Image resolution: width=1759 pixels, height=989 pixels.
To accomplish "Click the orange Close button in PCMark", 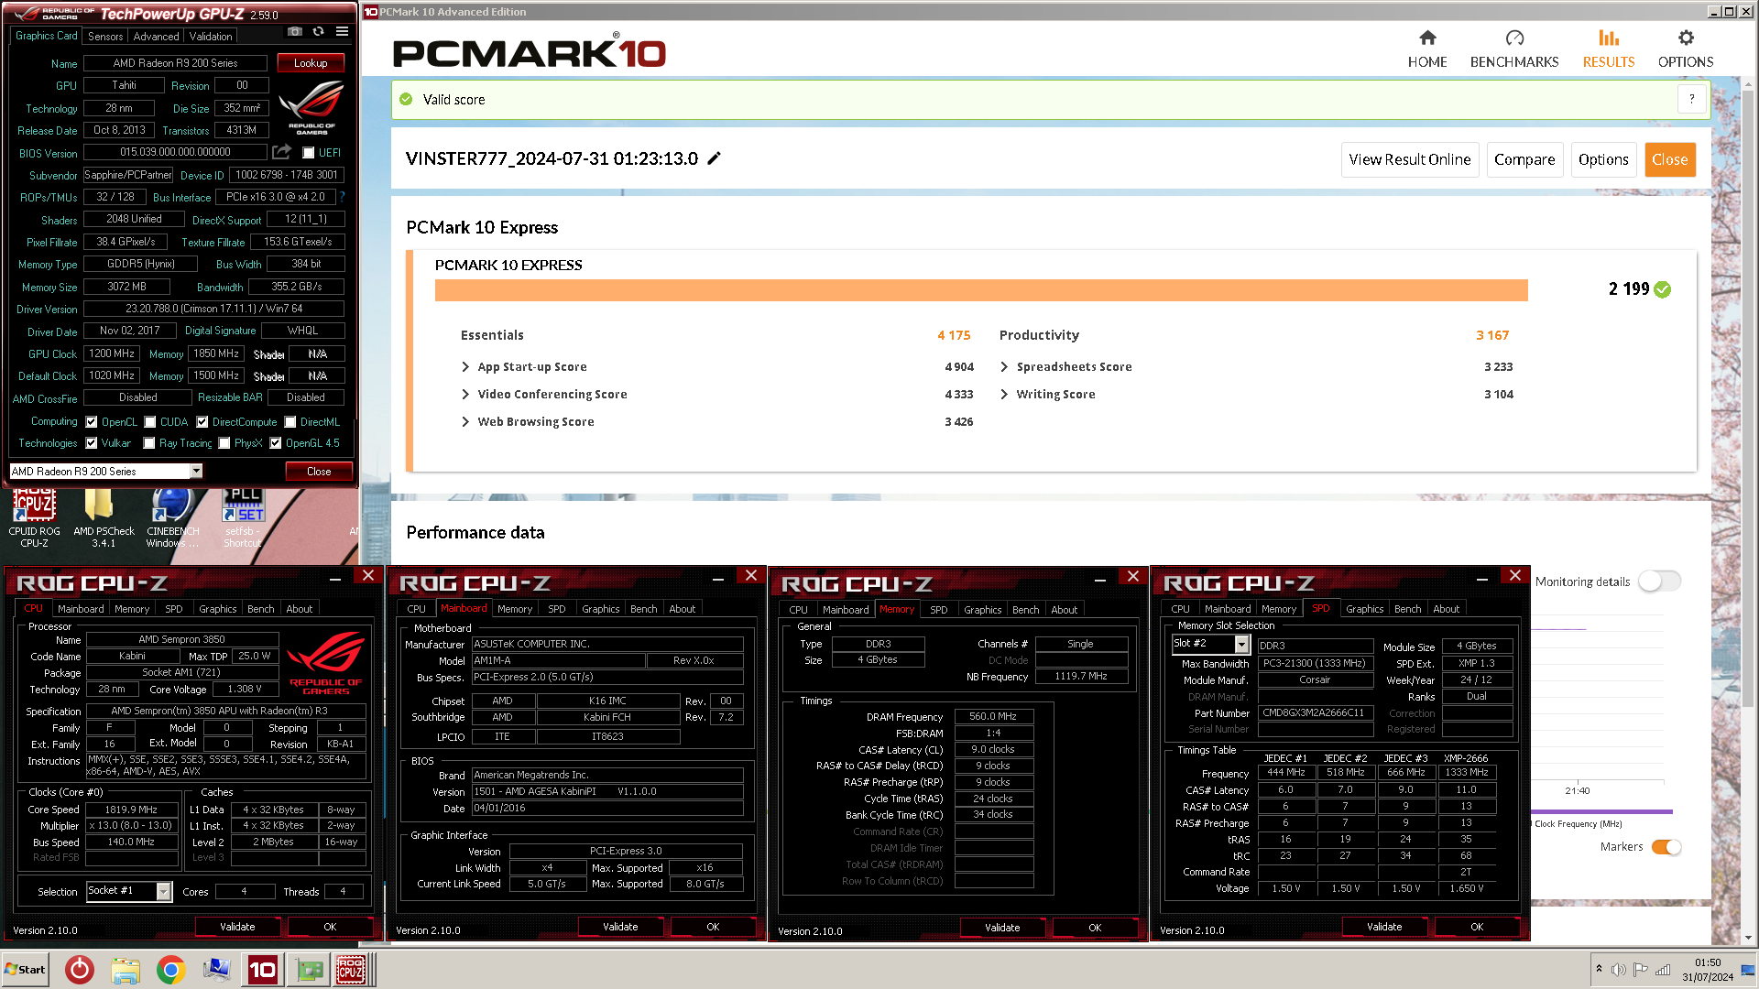I will [x=1669, y=159].
